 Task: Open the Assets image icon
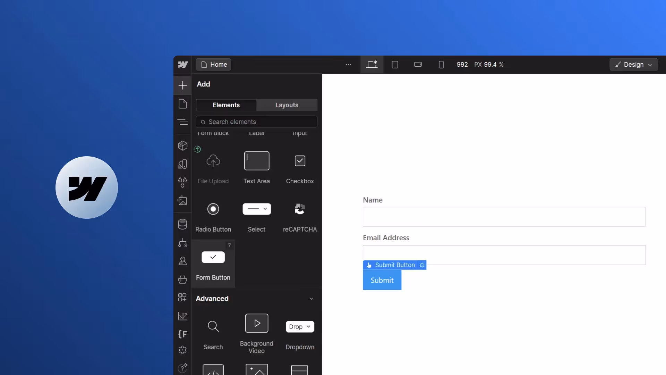coord(182,201)
